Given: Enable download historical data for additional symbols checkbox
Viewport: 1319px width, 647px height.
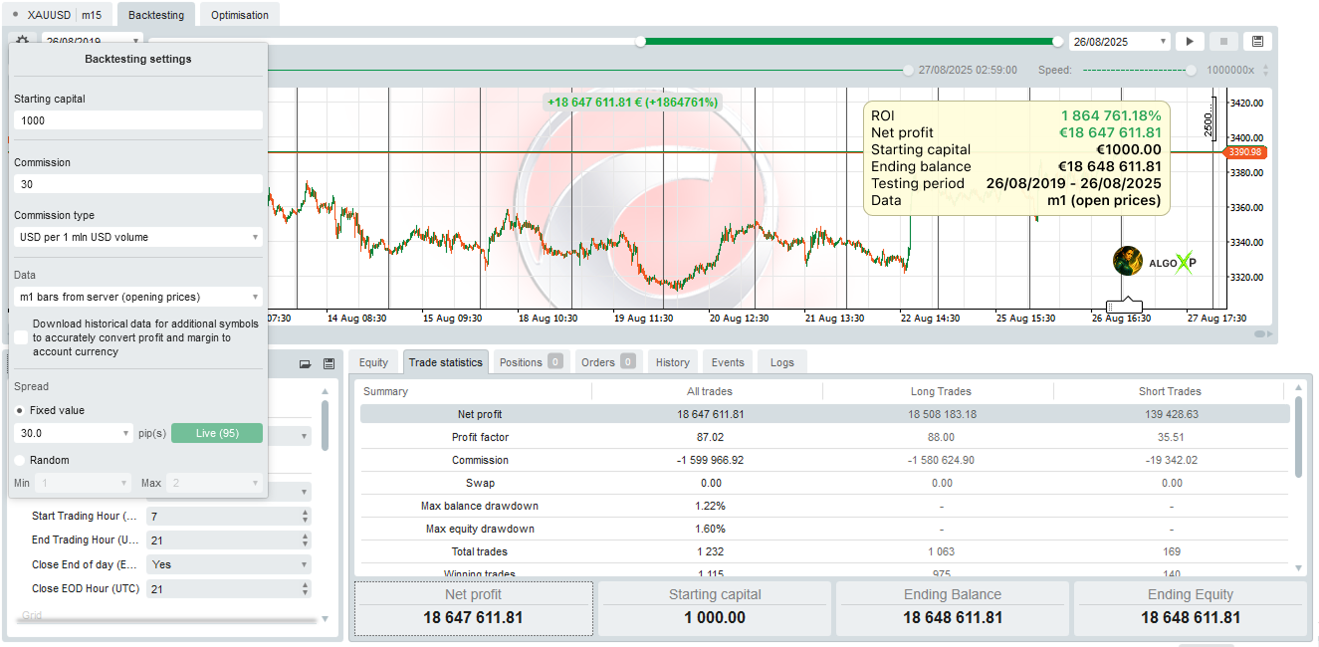Looking at the screenshot, I should click(21, 337).
